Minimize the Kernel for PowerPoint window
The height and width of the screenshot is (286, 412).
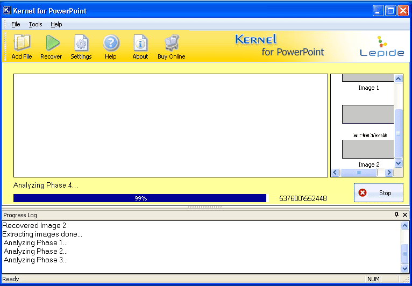378,11
